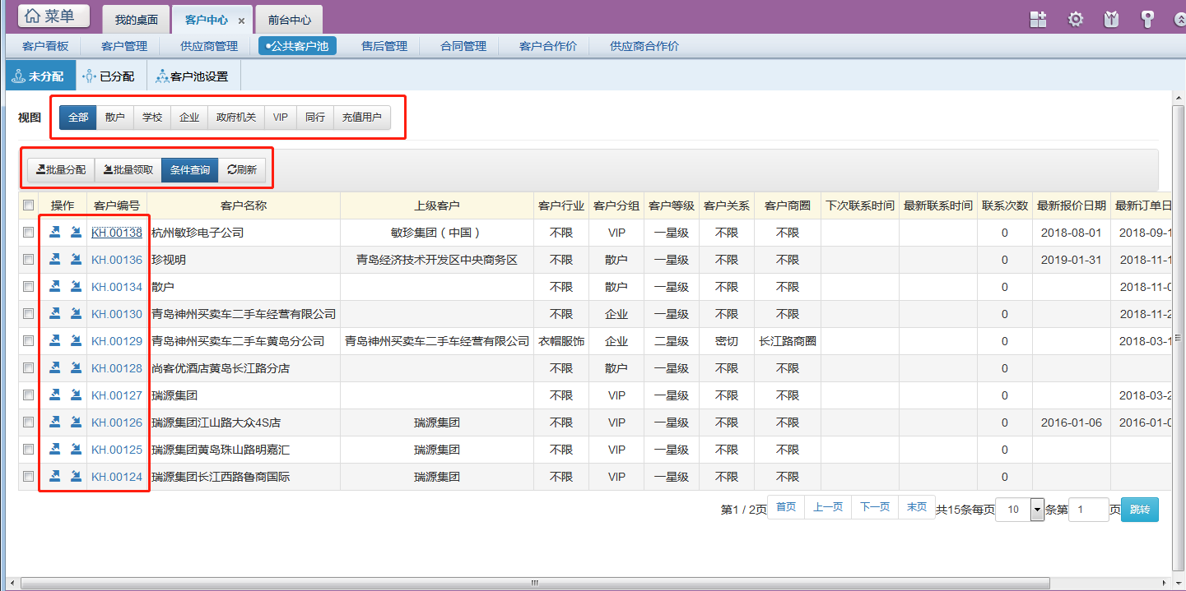
Task: Click the shirt skin icon in header
Action: (x=1112, y=19)
